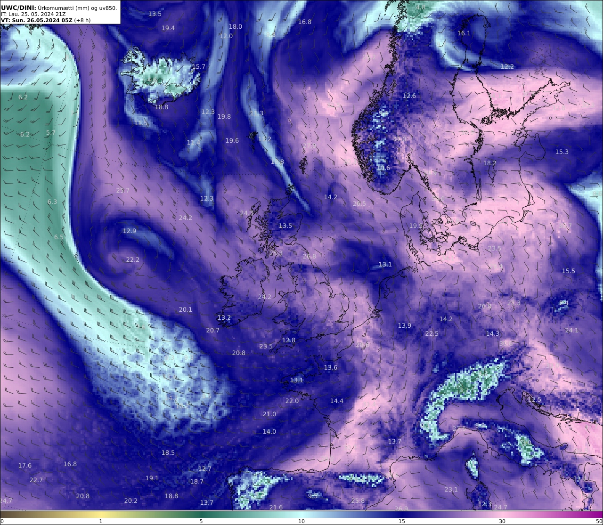603x525 pixels.
Task: Click the color bar tick label 10
Action: pyautogui.click(x=301, y=521)
